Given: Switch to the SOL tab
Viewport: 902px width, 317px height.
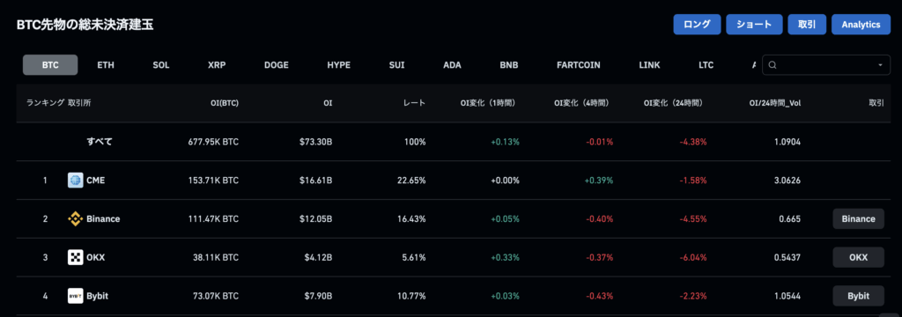Looking at the screenshot, I should point(161,65).
